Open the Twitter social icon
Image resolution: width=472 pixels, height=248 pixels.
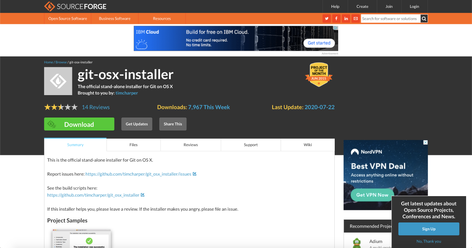pos(326,18)
